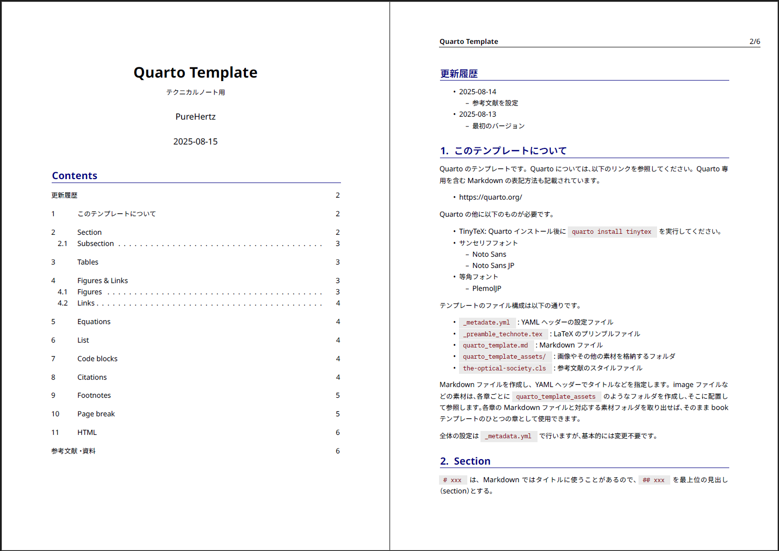Click the page header text Quarto Template

[x=469, y=41]
